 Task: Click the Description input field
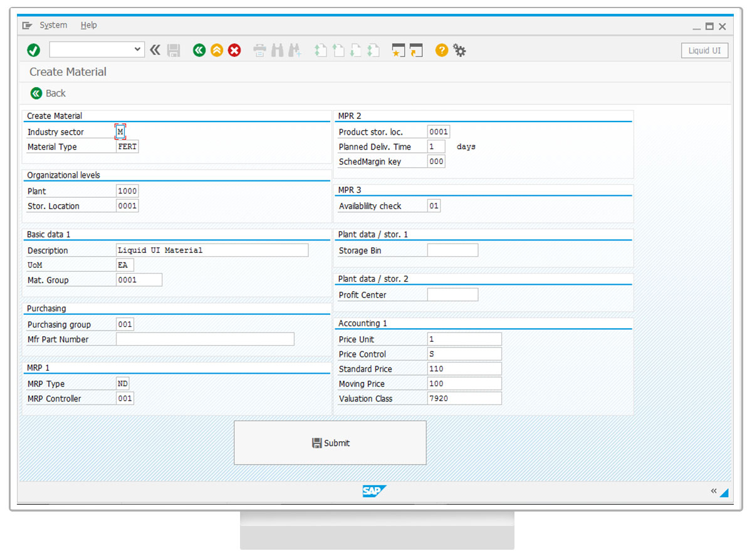click(212, 250)
